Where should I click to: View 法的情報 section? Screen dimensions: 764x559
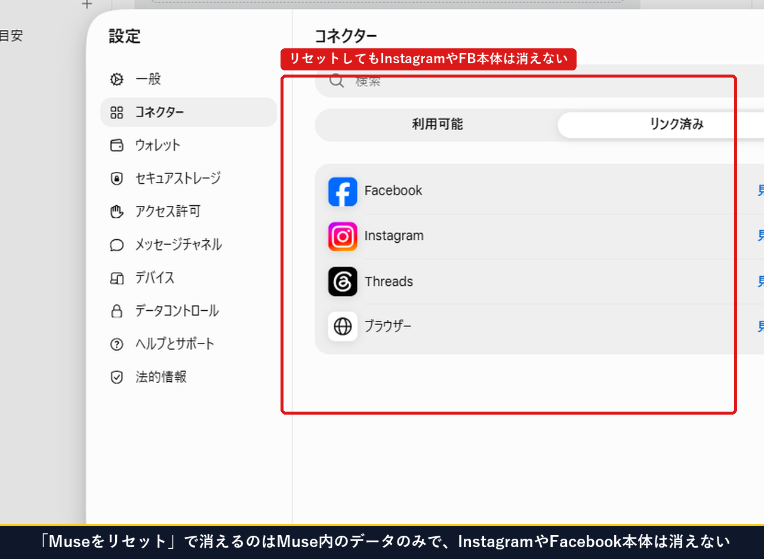(x=189, y=377)
